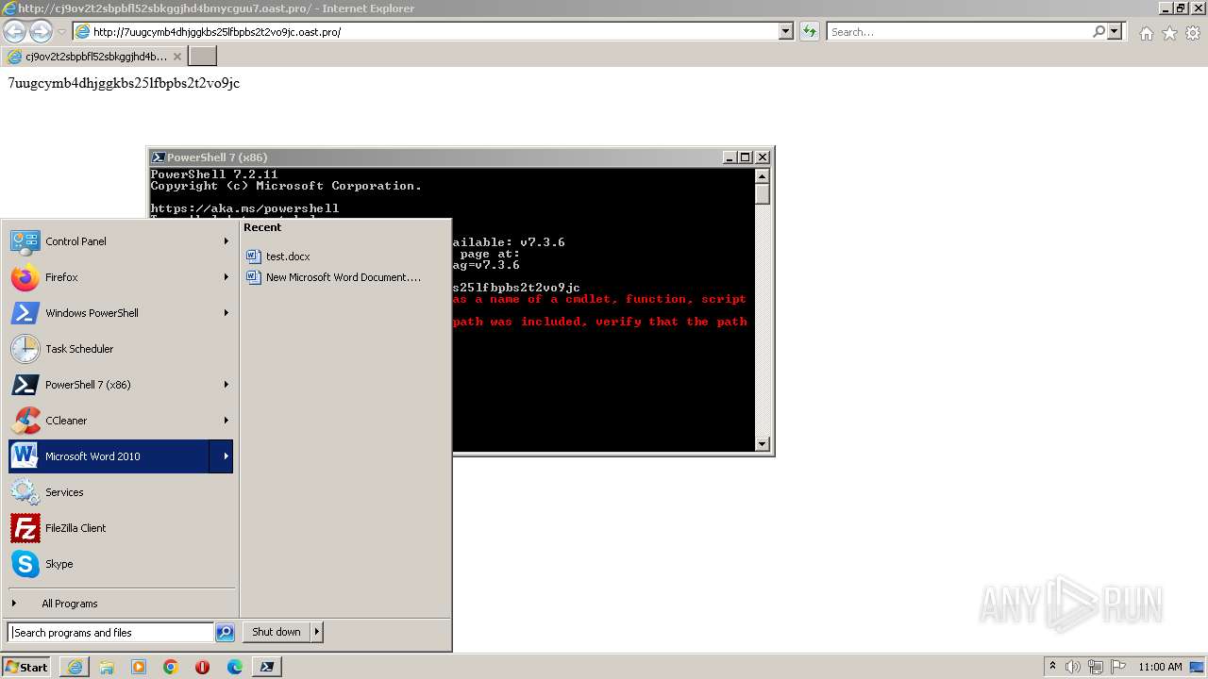
Task: Click https://aka.ms/powershell text in console
Action: tap(244, 208)
